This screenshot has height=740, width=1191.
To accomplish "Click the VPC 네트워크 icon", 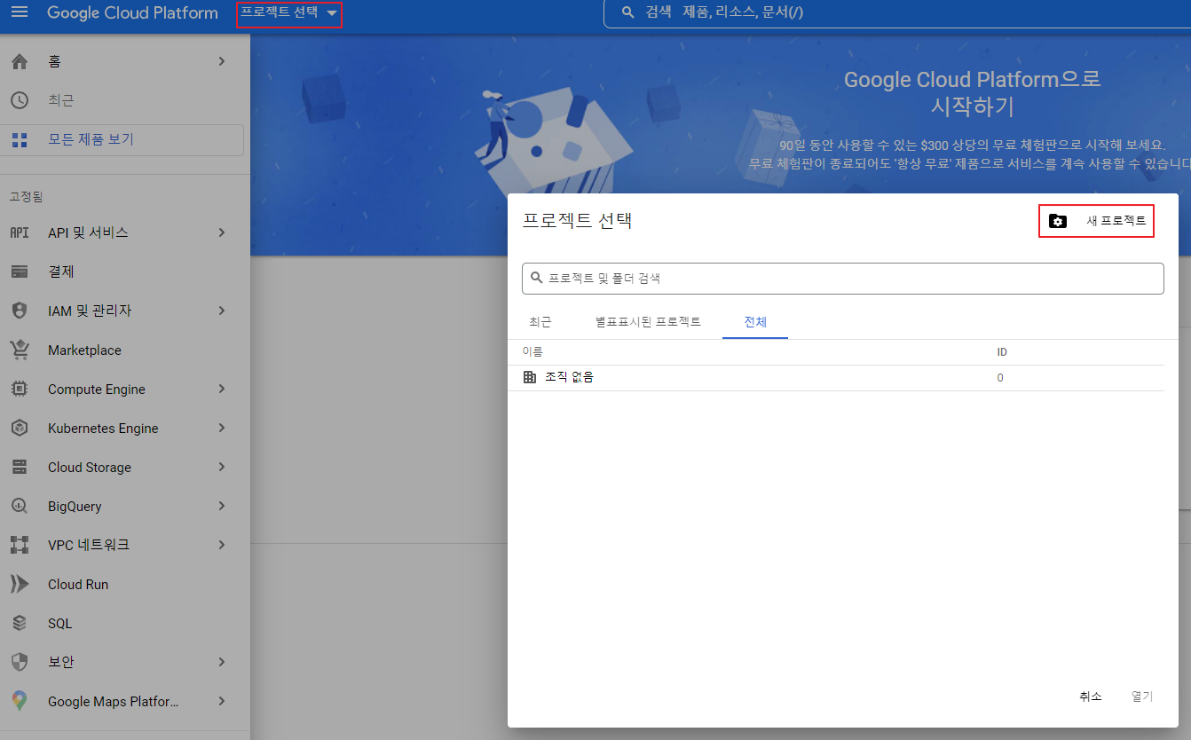I will click(20, 545).
